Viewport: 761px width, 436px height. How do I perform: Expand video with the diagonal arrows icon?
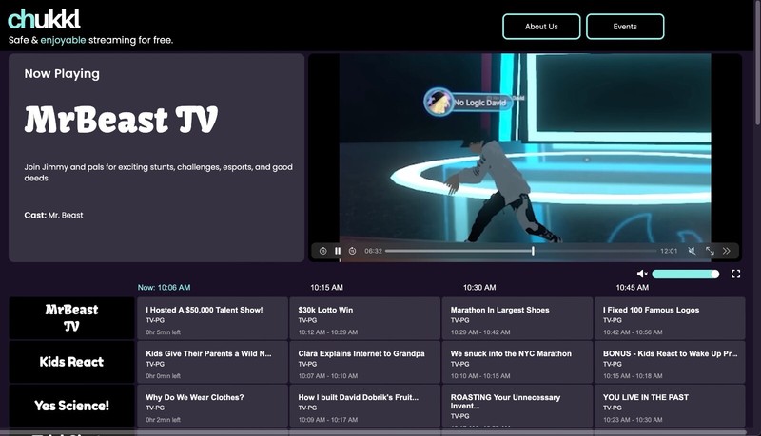tap(710, 251)
